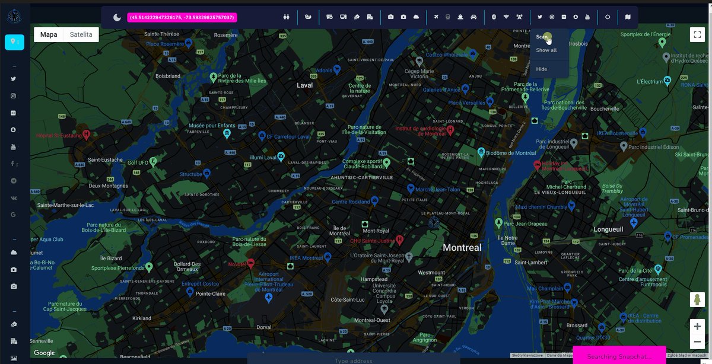Viewport: 712px width, 364px height.
Task: Select Snapchat icon in left sidebar
Action: pos(13,130)
